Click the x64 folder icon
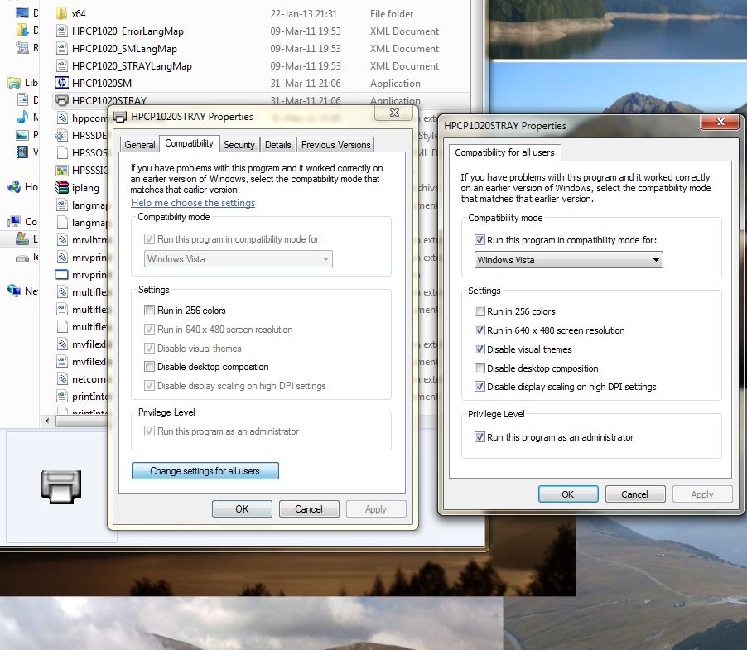The image size is (747, 650). [62, 13]
